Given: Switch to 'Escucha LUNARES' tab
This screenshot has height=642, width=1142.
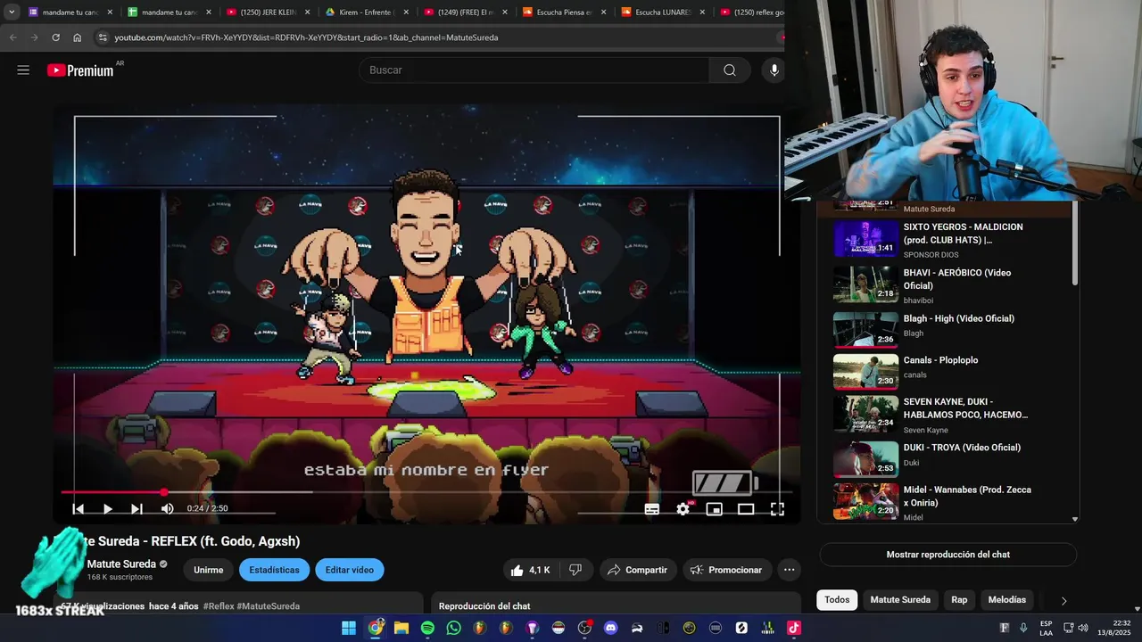Looking at the screenshot, I should point(663,12).
